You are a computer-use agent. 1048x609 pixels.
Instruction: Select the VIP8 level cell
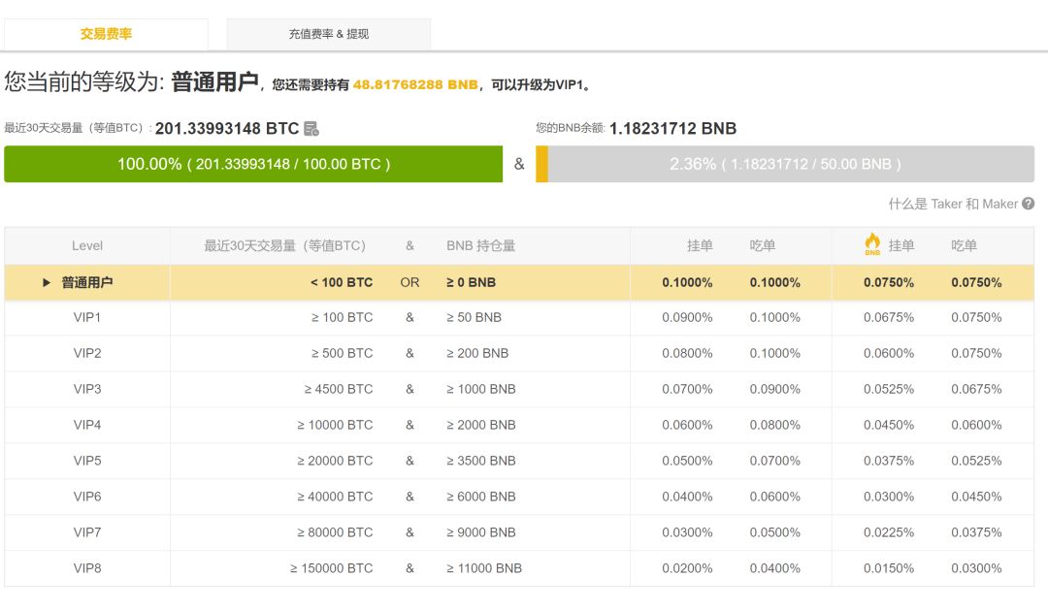point(87,568)
